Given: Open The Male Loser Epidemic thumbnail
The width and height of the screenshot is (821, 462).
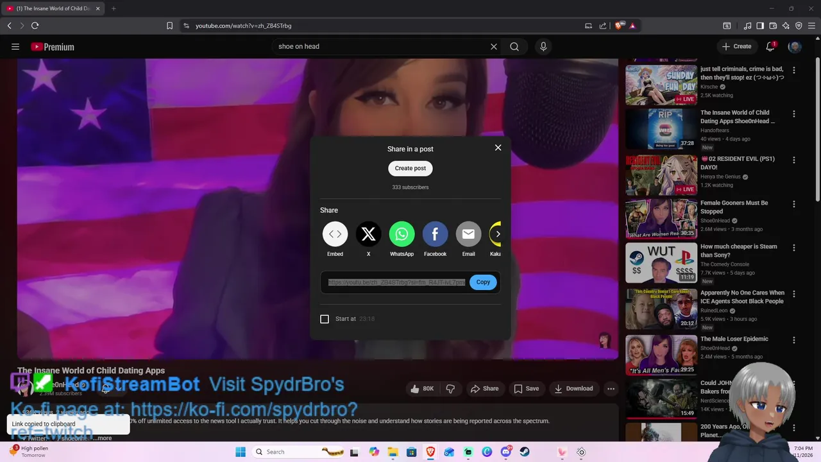Looking at the screenshot, I should click(x=661, y=355).
